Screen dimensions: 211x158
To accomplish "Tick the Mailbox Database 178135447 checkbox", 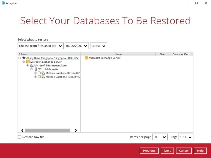I will click(x=39, y=77).
